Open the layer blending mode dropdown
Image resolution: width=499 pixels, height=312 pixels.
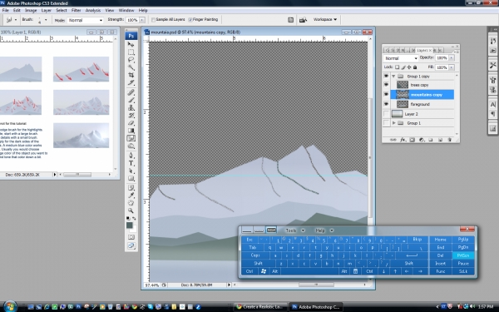click(401, 58)
